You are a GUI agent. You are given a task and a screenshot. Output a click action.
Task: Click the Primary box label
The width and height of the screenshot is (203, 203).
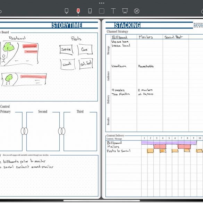[x=6, y=111]
